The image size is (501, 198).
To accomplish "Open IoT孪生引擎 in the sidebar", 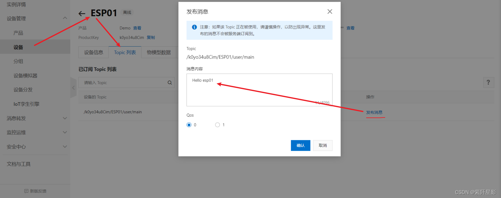I will [26, 104].
